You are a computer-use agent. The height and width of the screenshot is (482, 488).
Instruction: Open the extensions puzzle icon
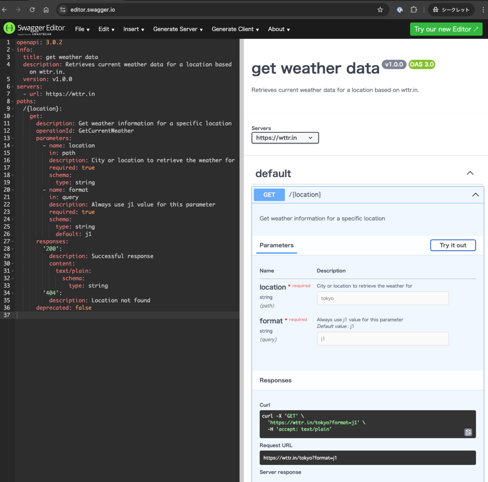pyautogui.click(x=414, y=10)
